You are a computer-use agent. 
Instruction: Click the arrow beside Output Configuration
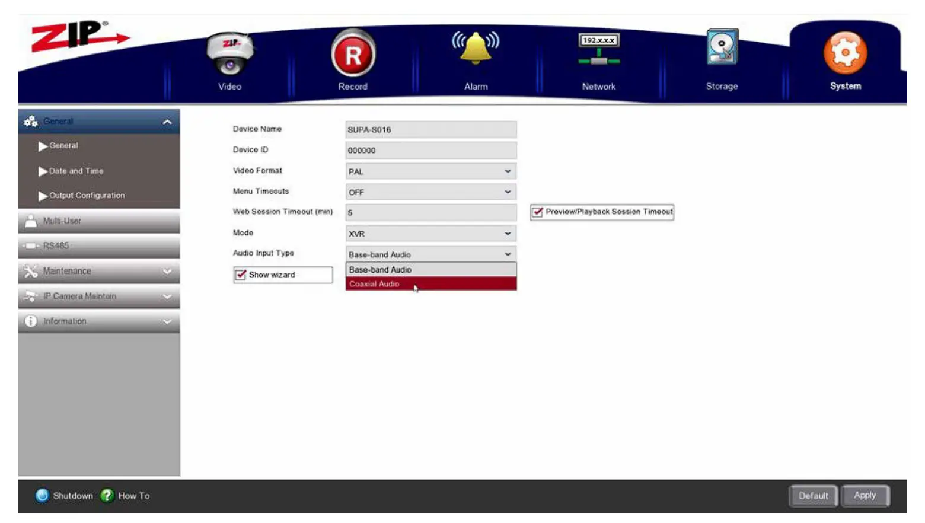point(43,196)
